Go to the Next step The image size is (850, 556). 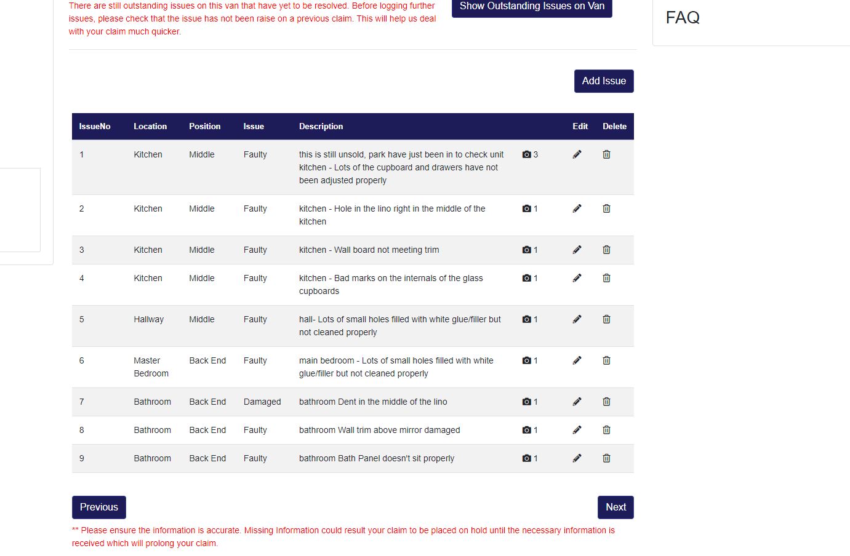[615, 507]
